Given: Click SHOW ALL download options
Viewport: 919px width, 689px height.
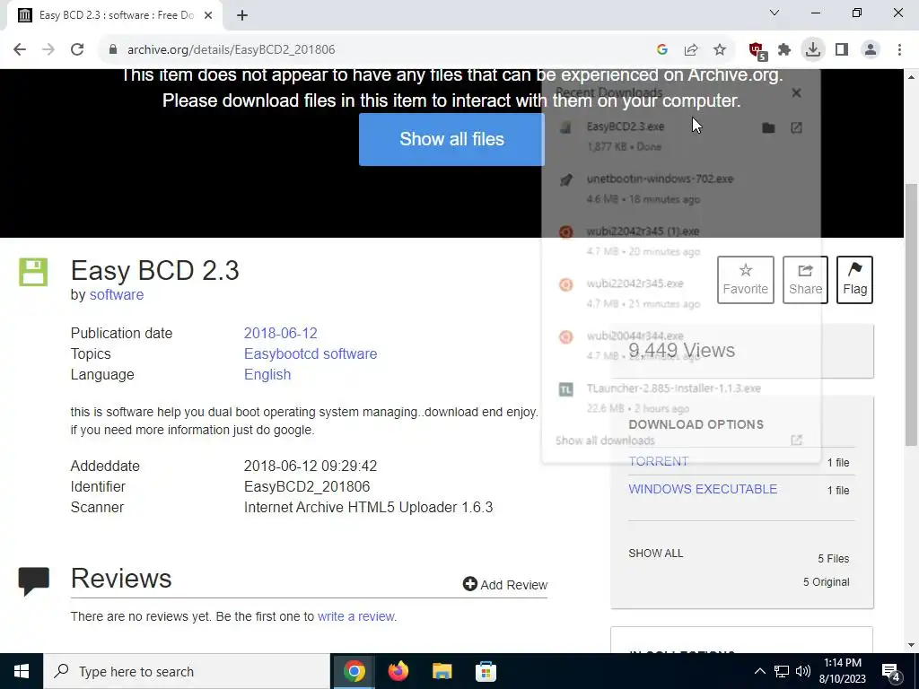Looking at the screenshot, I should (x=656, y=554).
